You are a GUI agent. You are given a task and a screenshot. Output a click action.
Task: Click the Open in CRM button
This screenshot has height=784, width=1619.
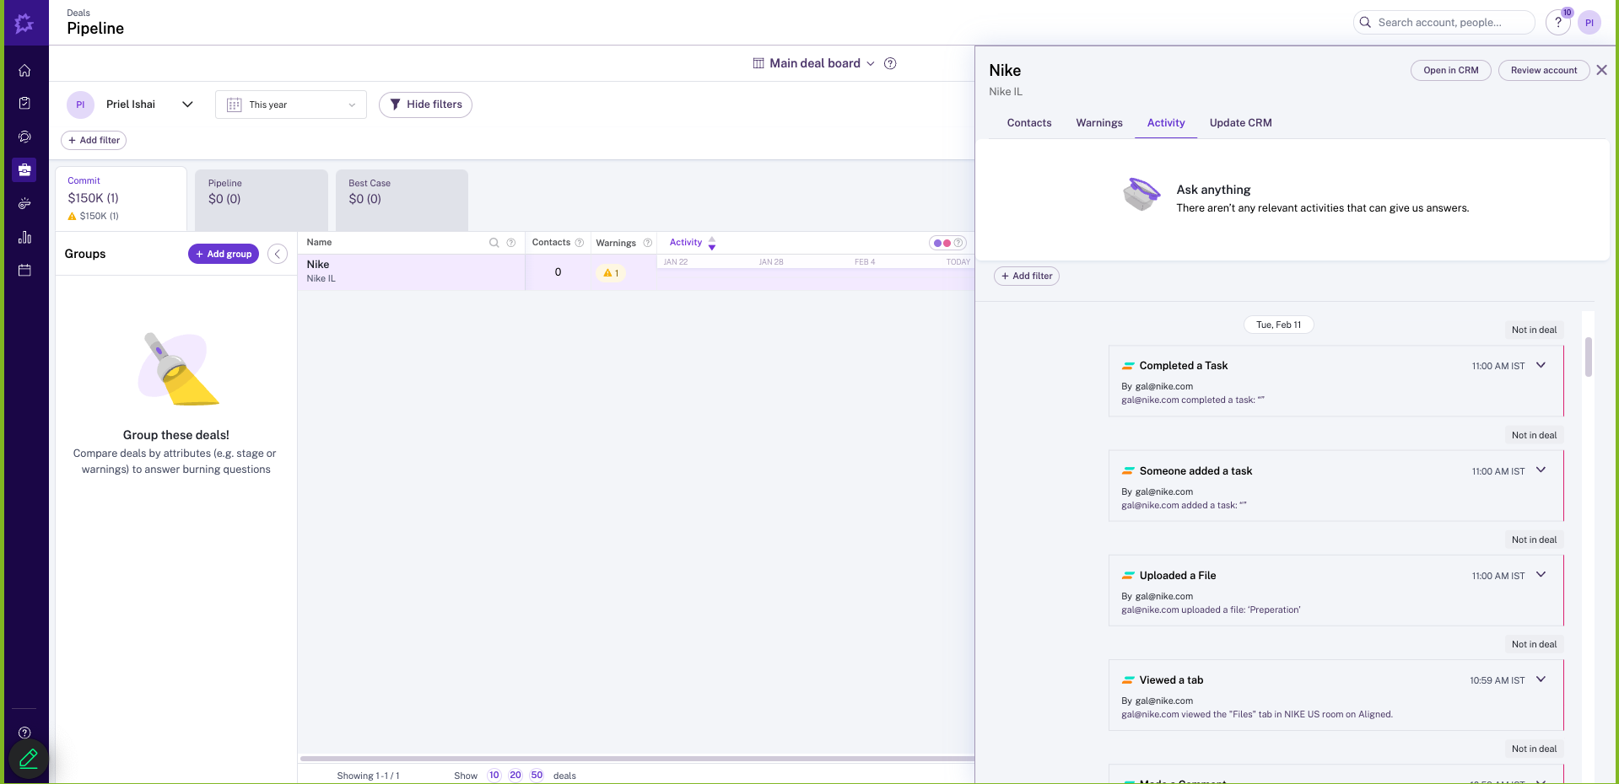pyautogui.click(x=1450, y=71)
